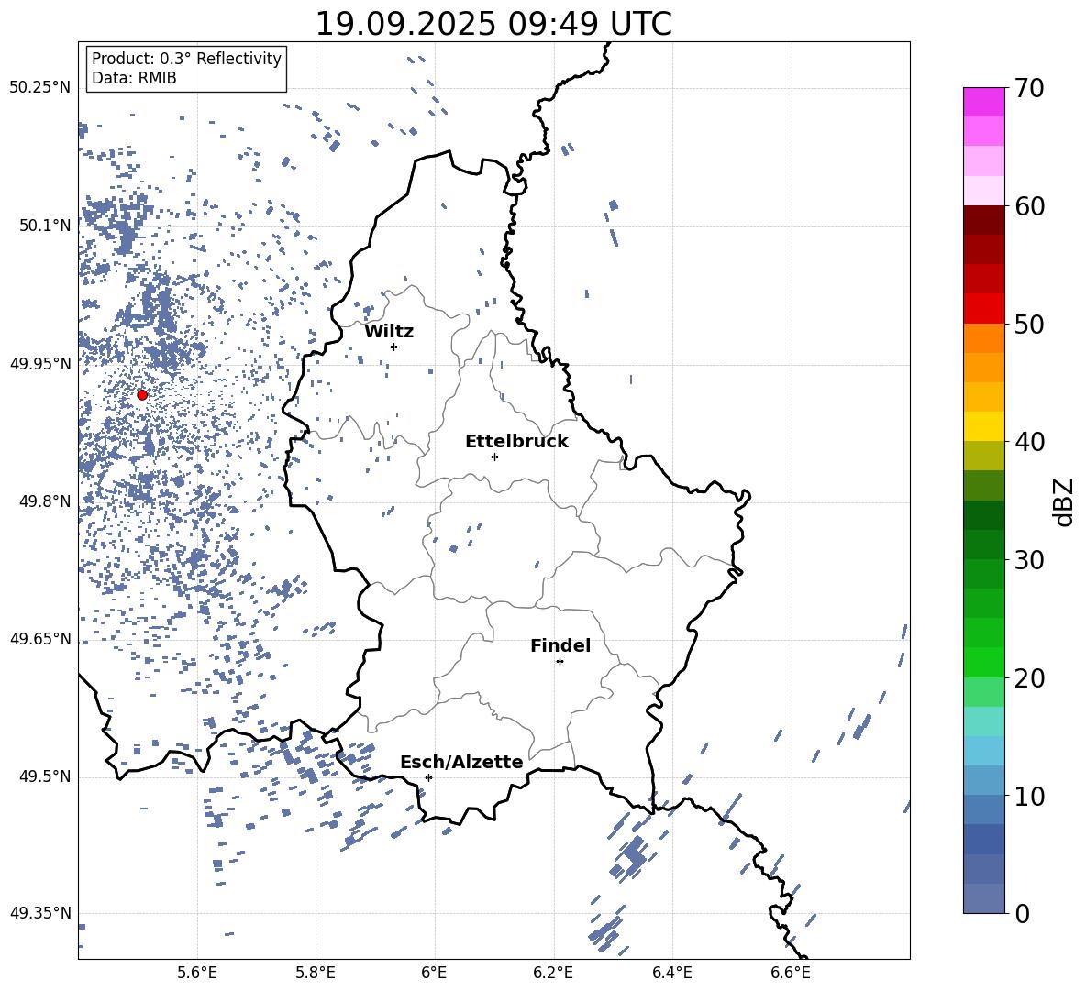Image resolution: width=1086 pixels, height=991 pixels.
Task: Select the Wiltz station cross marker
Action: tap(394, 347)
